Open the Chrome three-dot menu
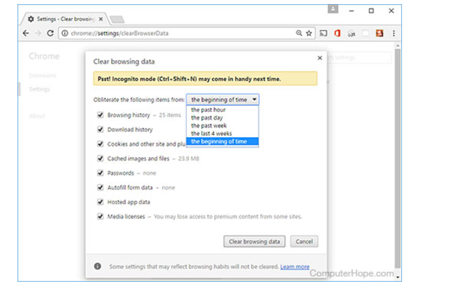Image resolution: width=462 pixels, height=289 pixels. 393,33
